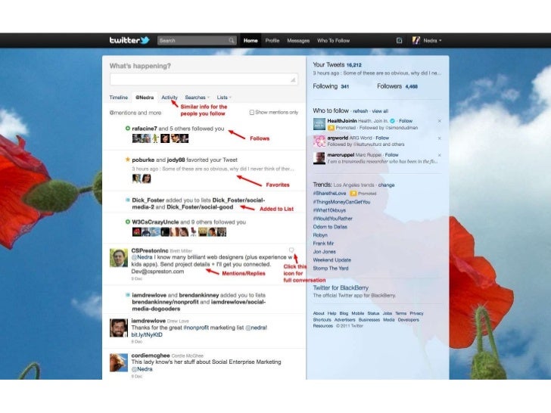
Task: Click the marcruppel profile photo
Action: (x=319, y=158)
